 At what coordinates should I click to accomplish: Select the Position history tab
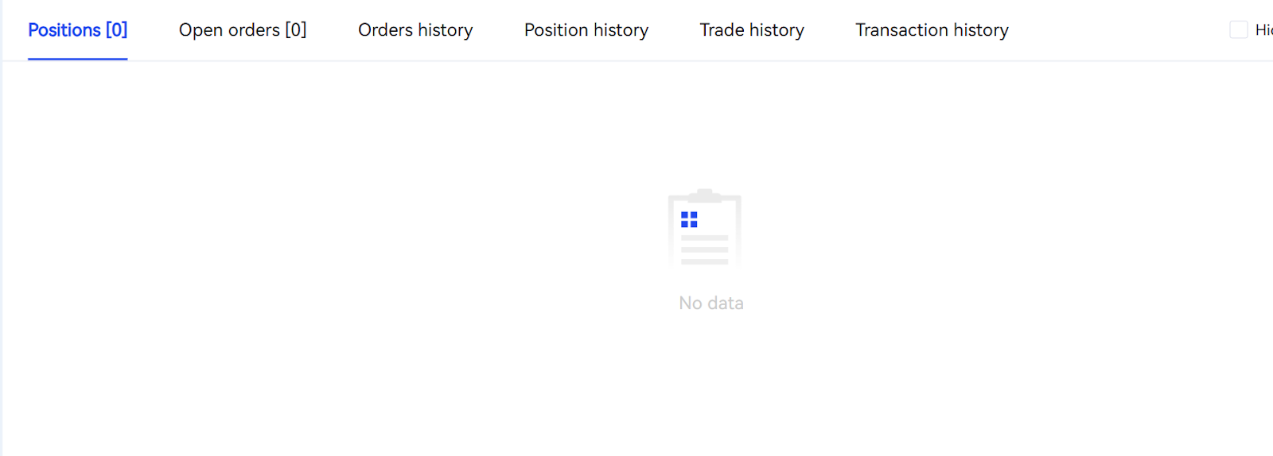[x=586, y=30]
